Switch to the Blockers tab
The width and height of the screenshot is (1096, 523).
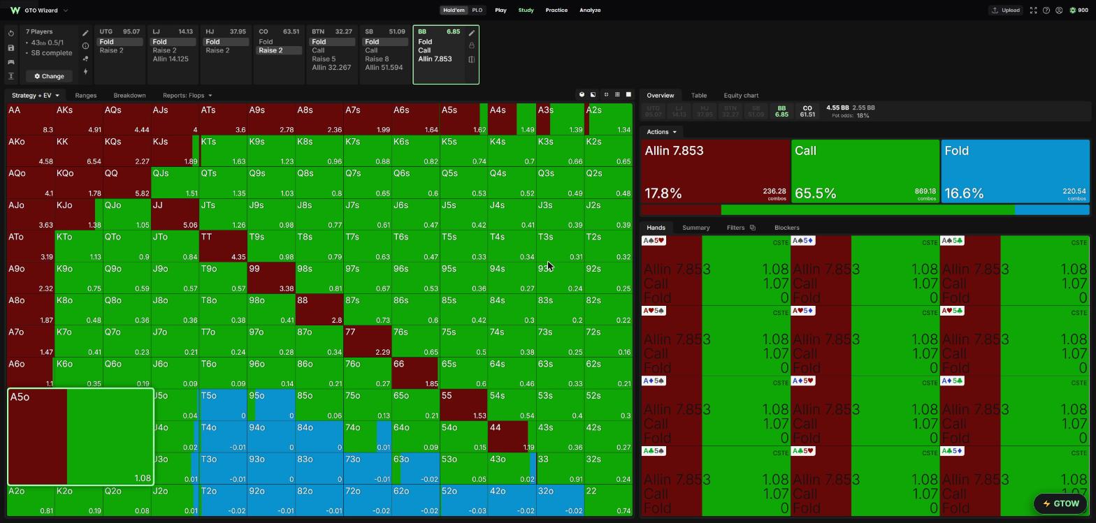click(x=786, y=228)
